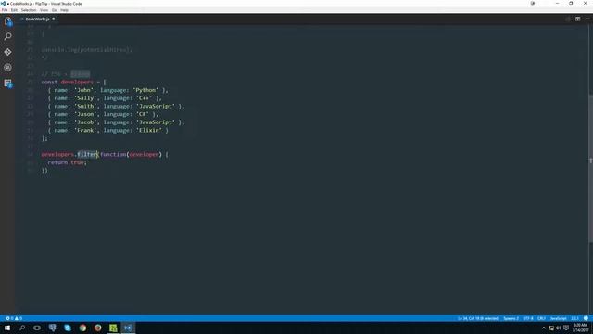Click the name 'Sally' in the array
The height and width of the screenshot is (334, 593).
(x=85, y=98)
